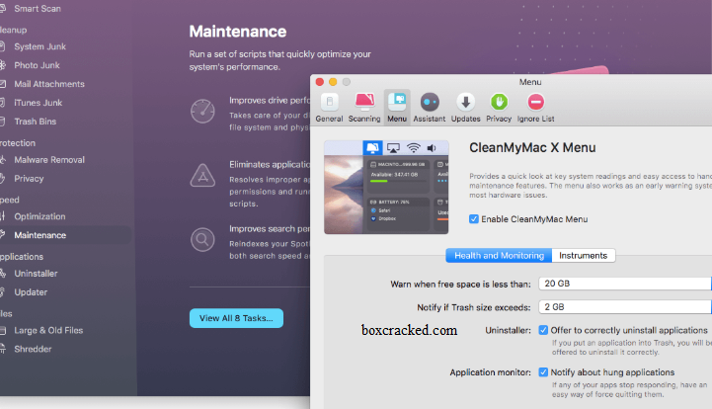Open the Assistant preferences icon
Screen dimensions: 712x409
point(430,102)
